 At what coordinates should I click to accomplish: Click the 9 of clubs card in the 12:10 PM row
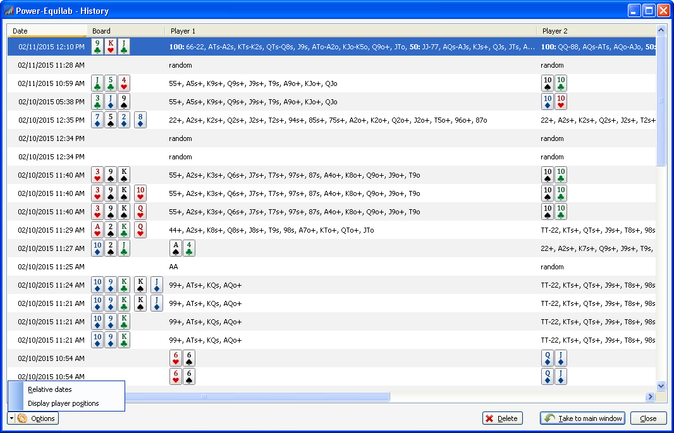[97, 47]
